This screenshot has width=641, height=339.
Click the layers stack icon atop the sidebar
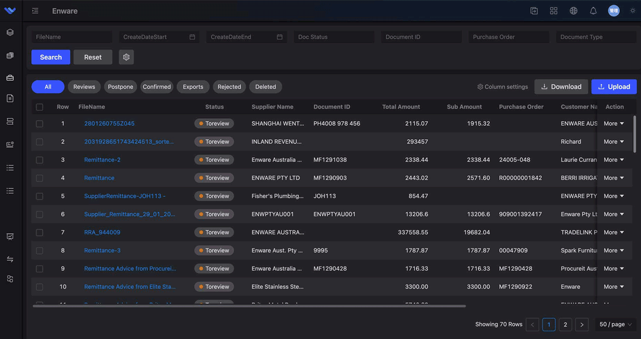point(10,32)
